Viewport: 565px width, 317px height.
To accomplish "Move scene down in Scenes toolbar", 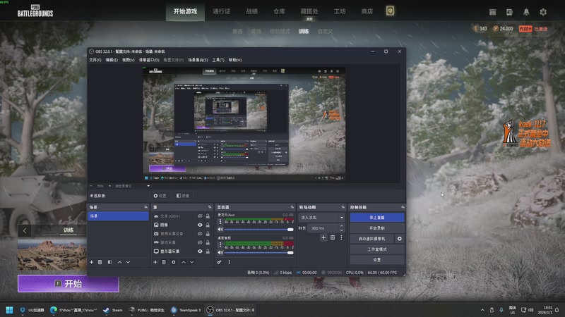I will (x=128, y=262).
